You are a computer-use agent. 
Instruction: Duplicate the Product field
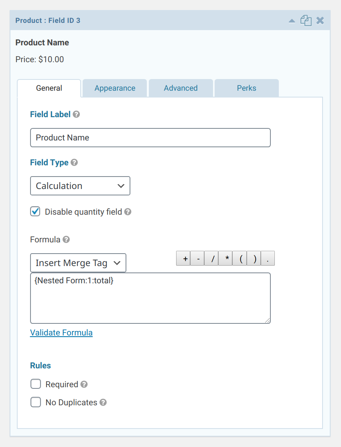pos(306,20)
